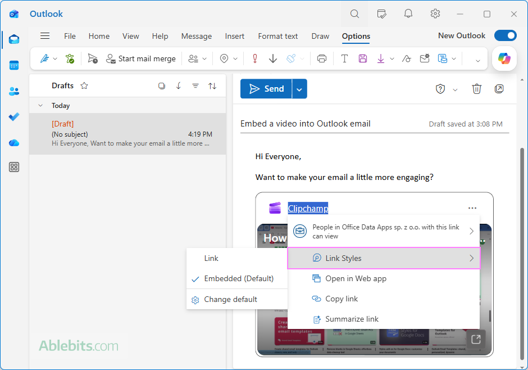Open the sensitivity shield dropdown arrow
The image size is (528, 370).
[x=455, y=89]
